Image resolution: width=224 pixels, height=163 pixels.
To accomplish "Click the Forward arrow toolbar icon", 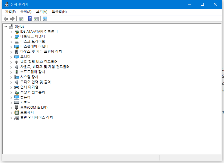I will click(x=12, y=19).
